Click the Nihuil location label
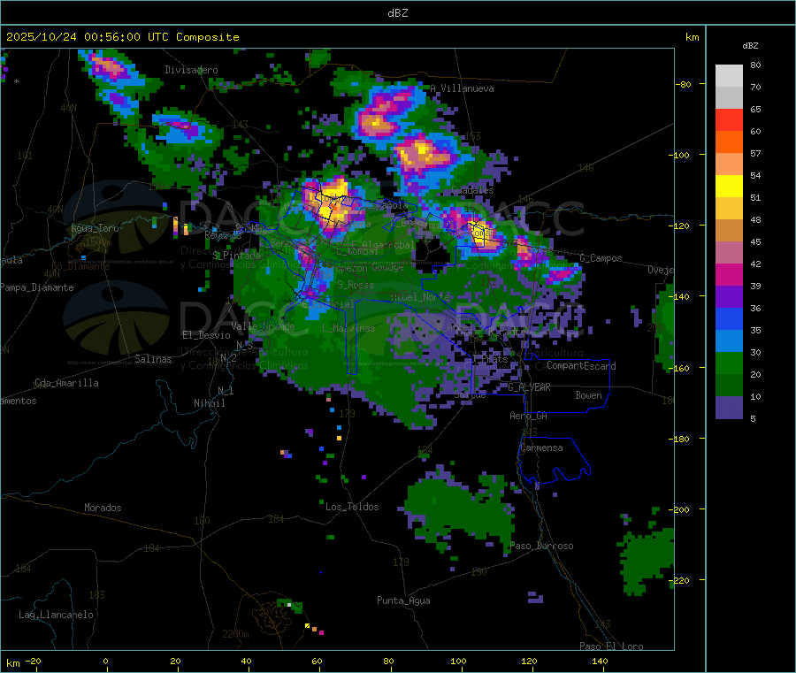 click(210, 403)
